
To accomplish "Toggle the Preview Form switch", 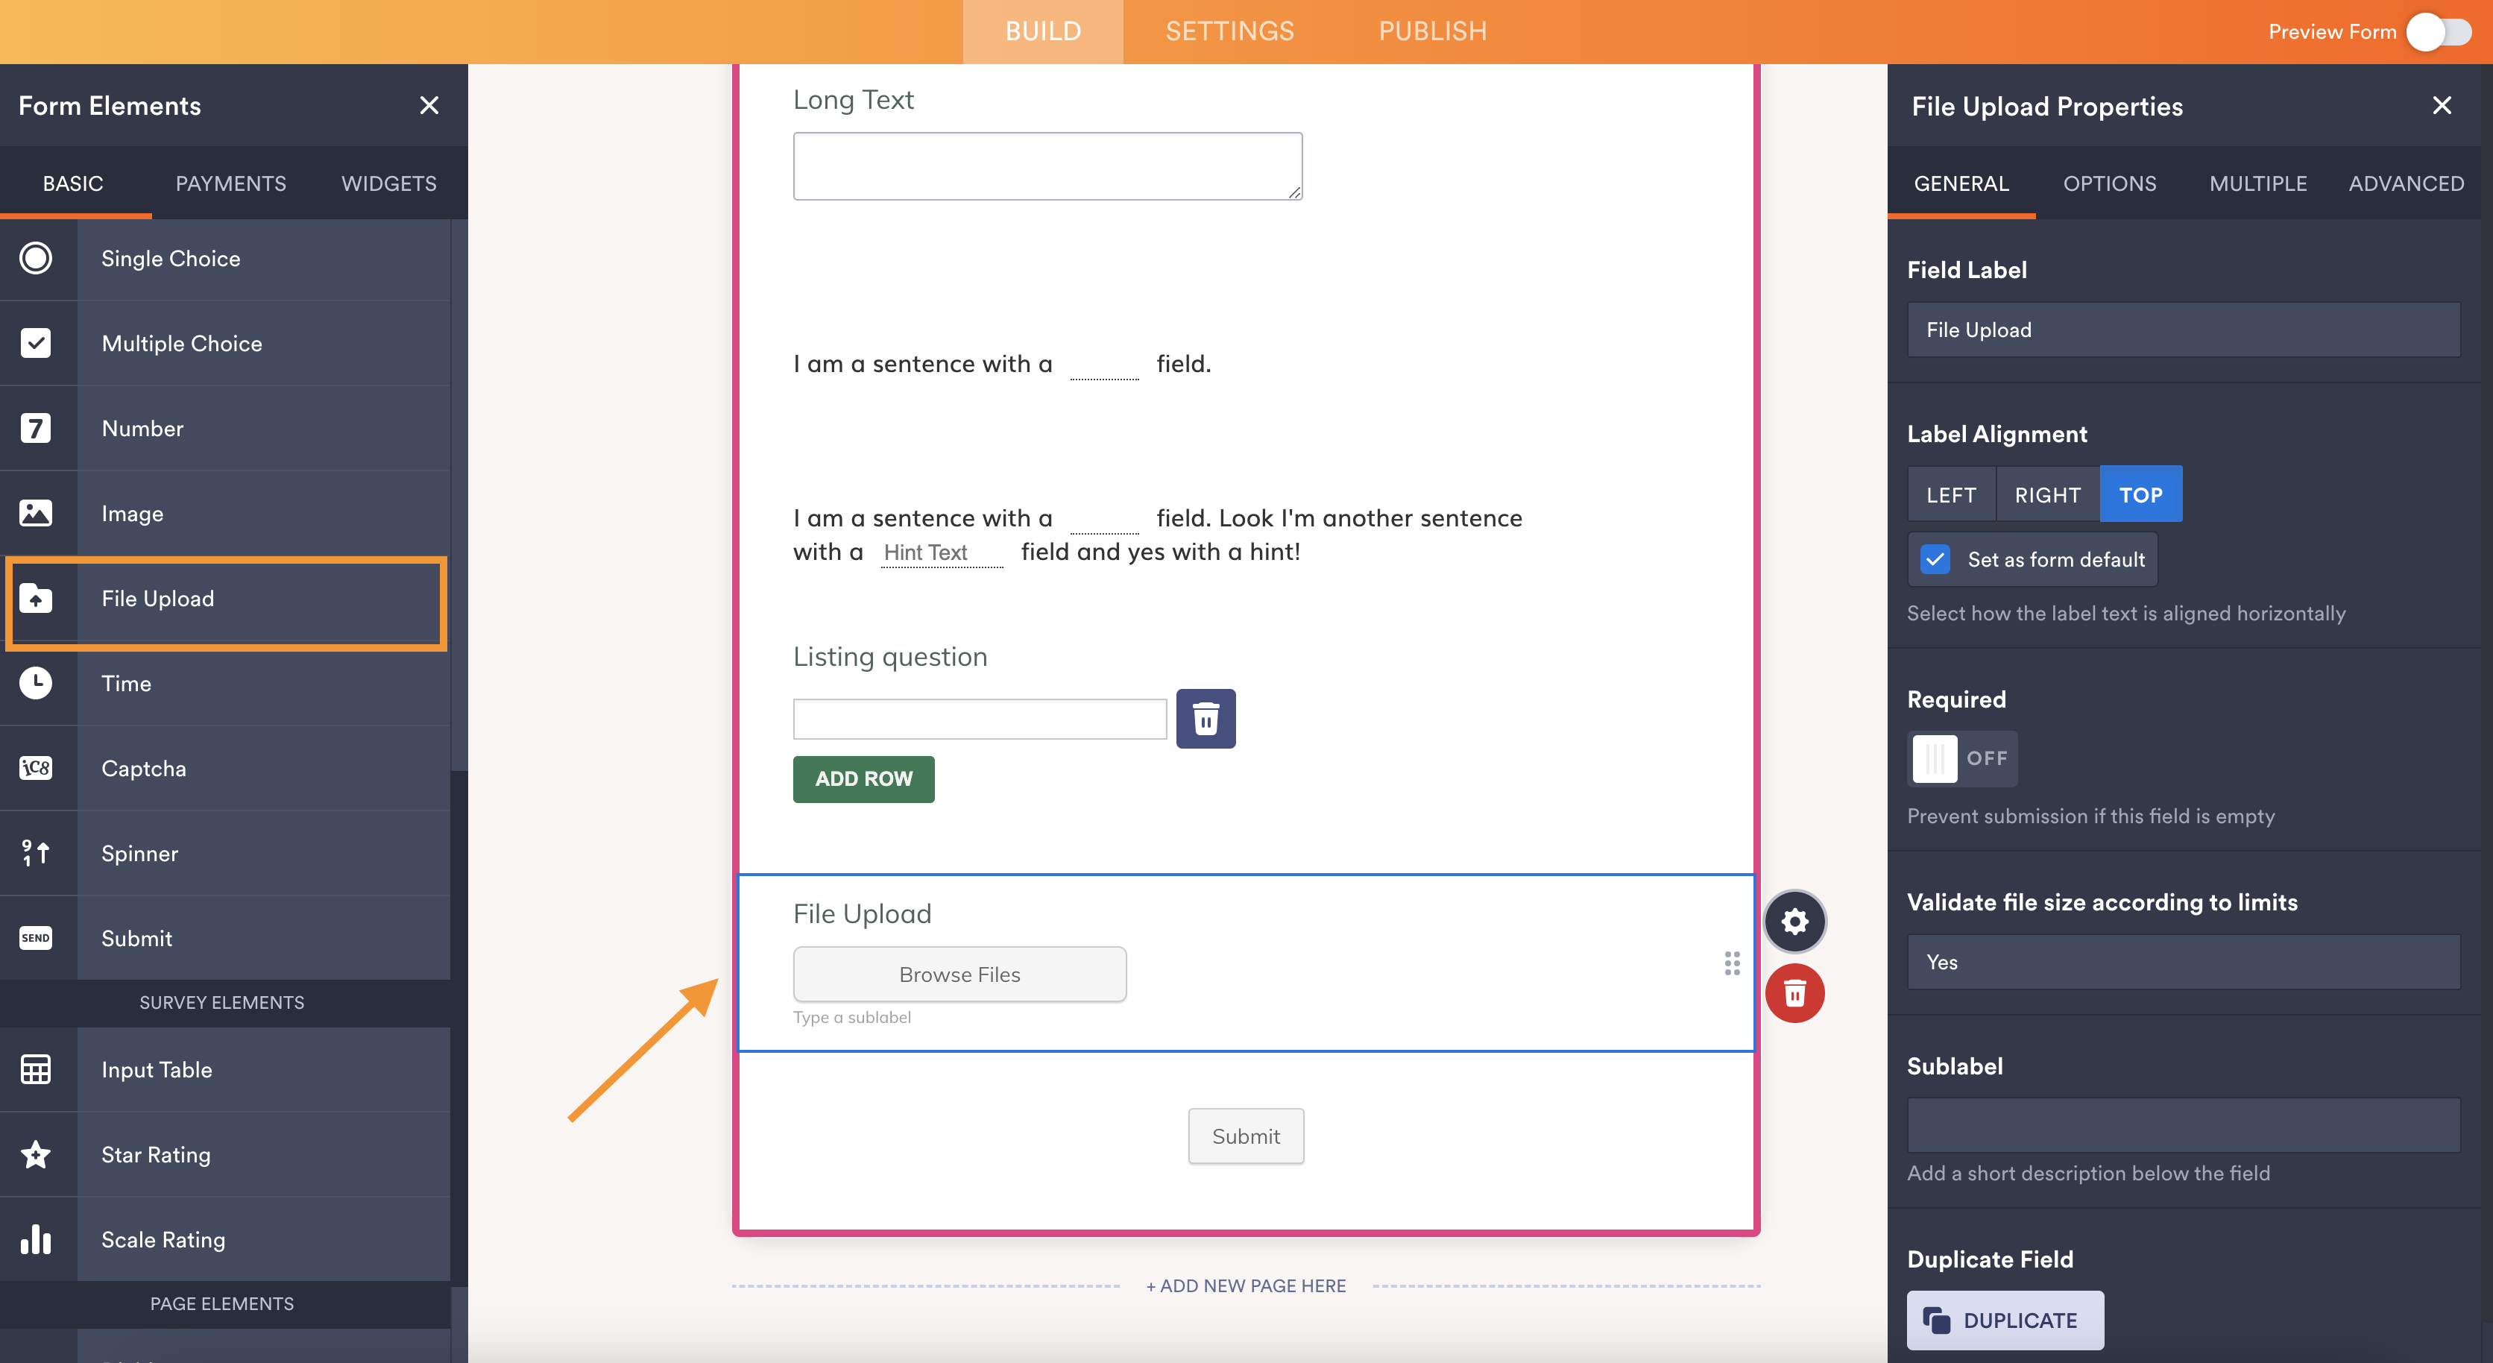I will [x=2440, y=32].
